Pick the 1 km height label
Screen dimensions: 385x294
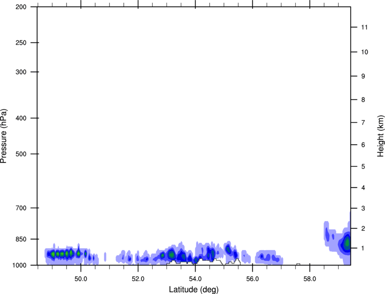(x=363, y=248)
